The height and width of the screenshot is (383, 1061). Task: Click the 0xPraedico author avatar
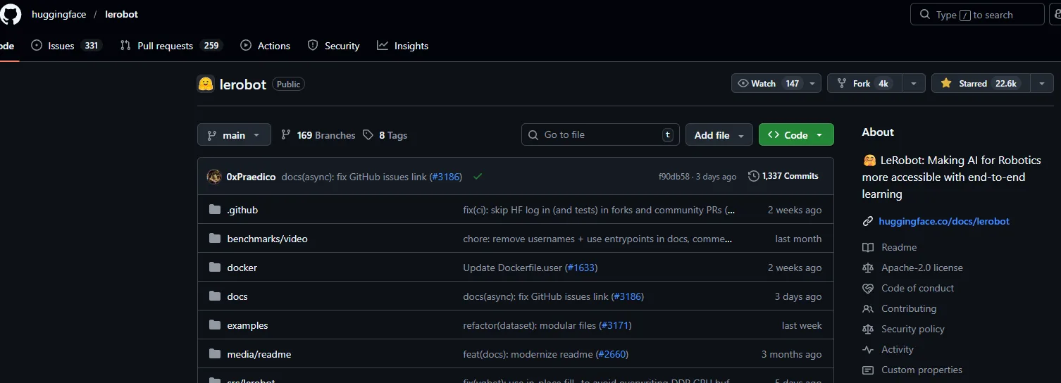pyautogui.click(x=214, y=177)
